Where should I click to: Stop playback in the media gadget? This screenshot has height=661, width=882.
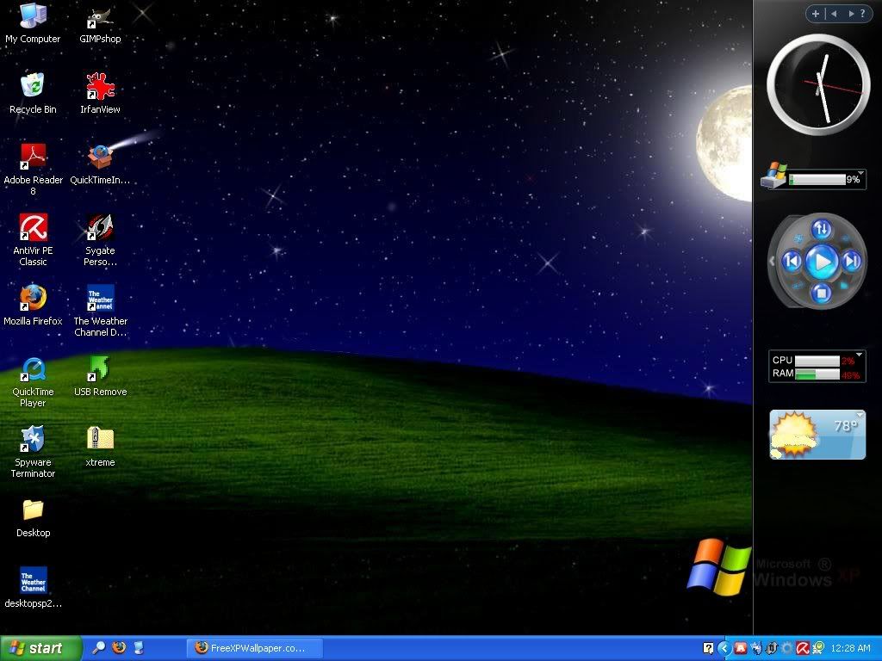click(821, 293)
